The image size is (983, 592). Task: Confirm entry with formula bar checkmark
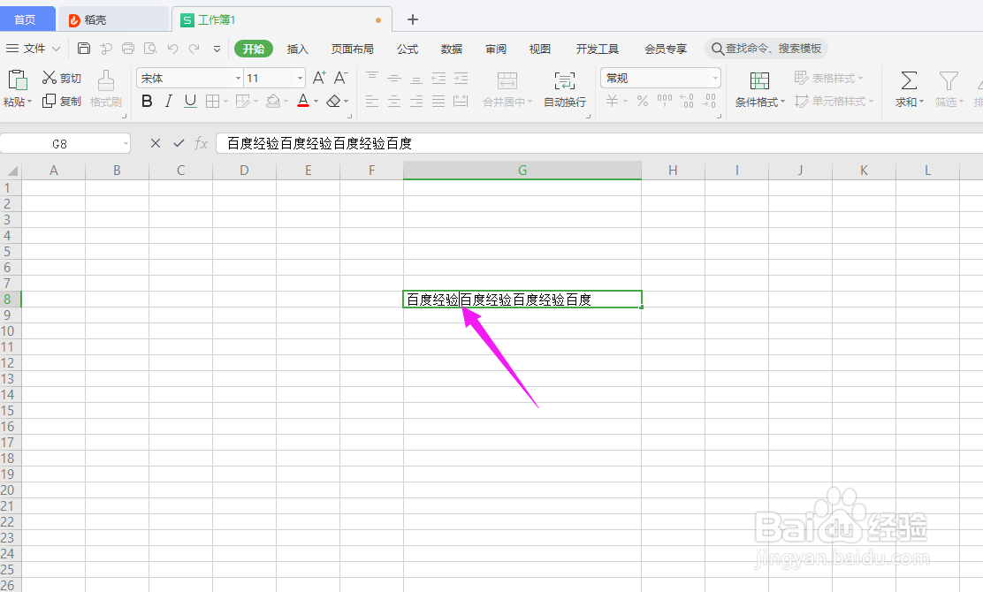(179, 143)
